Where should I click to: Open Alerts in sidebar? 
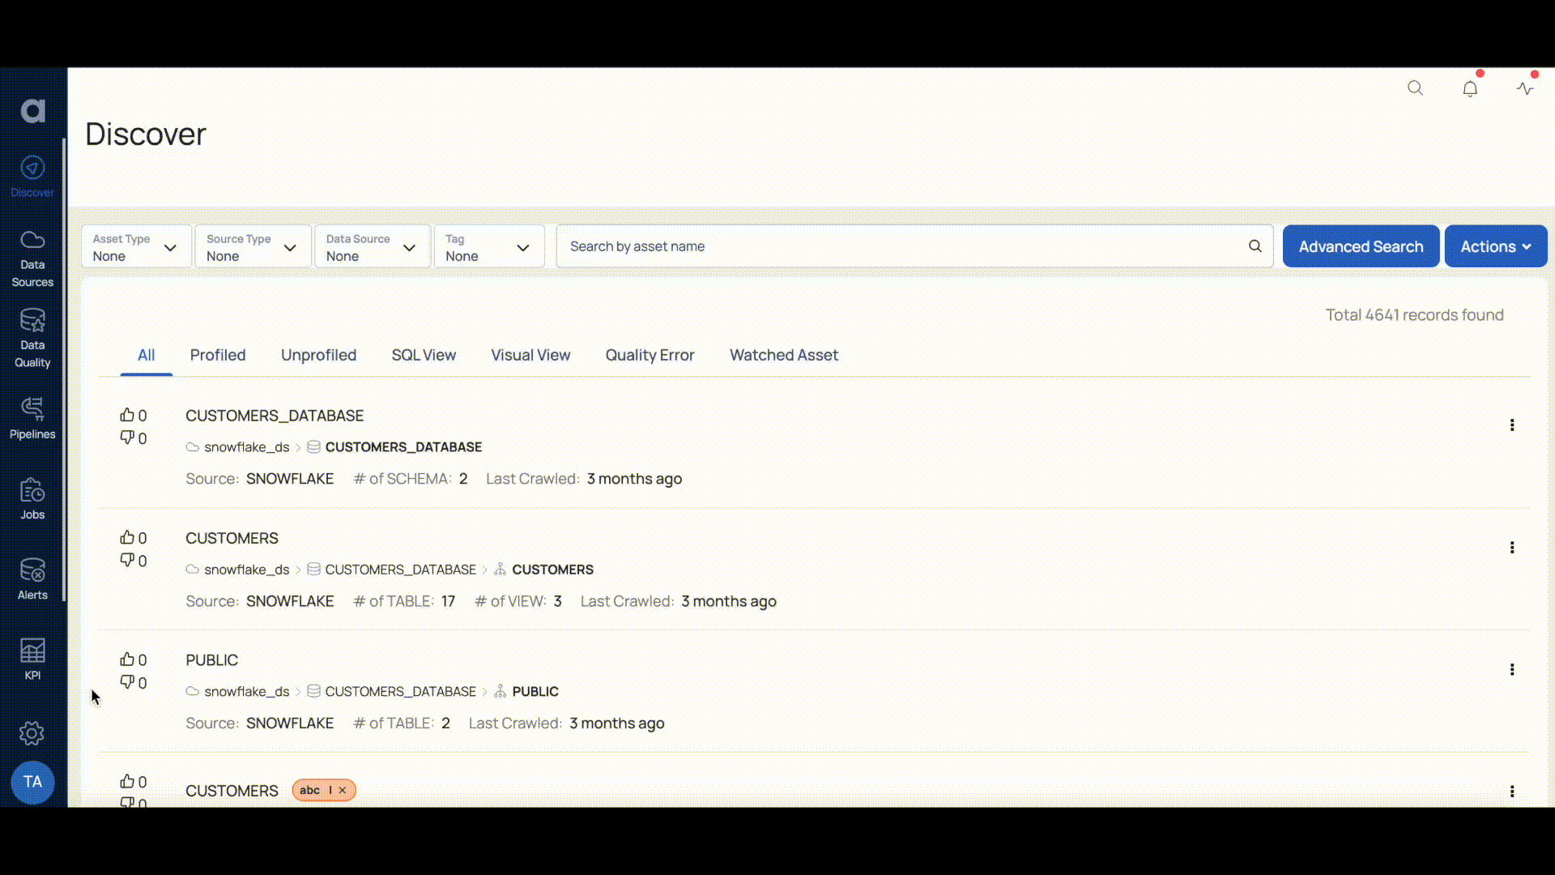pyautogui.click(x=32, y=578)
